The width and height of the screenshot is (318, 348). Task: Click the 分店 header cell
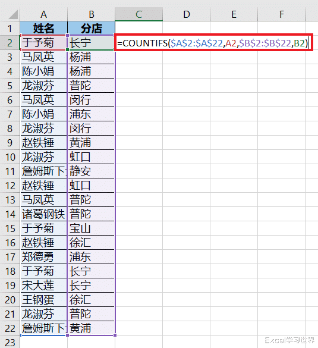coord(91,28)
